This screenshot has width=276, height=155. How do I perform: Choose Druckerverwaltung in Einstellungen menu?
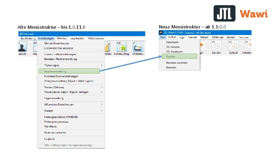coord(69,71)
